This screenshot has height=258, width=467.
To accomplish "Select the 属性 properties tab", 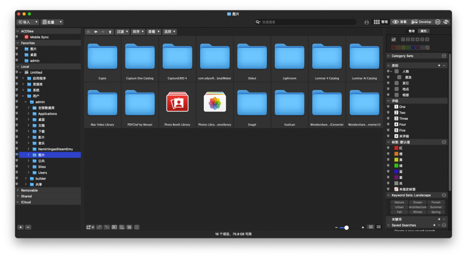I will pos(423,31).
